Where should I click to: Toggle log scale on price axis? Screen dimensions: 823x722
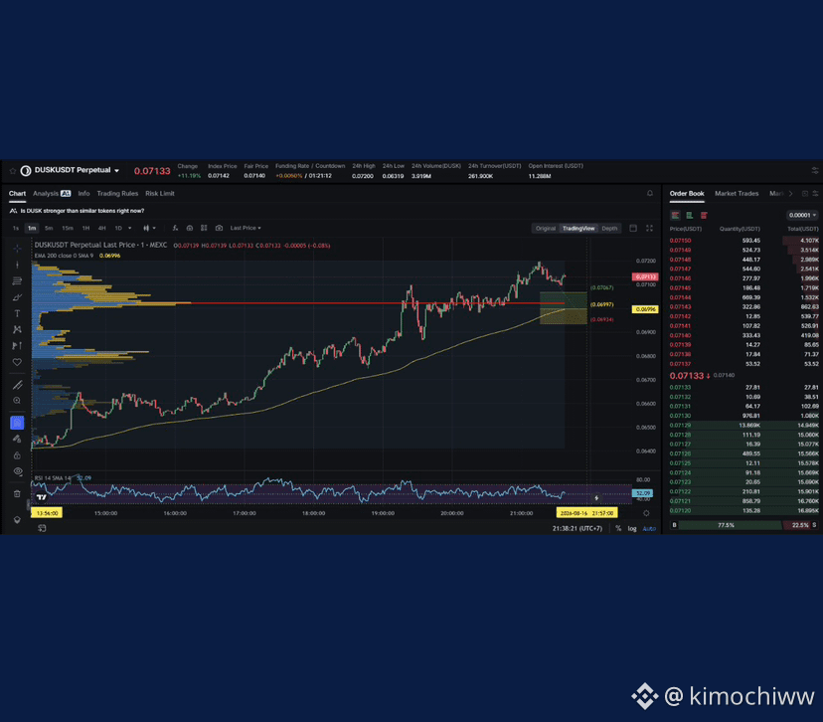click(632, 528)
